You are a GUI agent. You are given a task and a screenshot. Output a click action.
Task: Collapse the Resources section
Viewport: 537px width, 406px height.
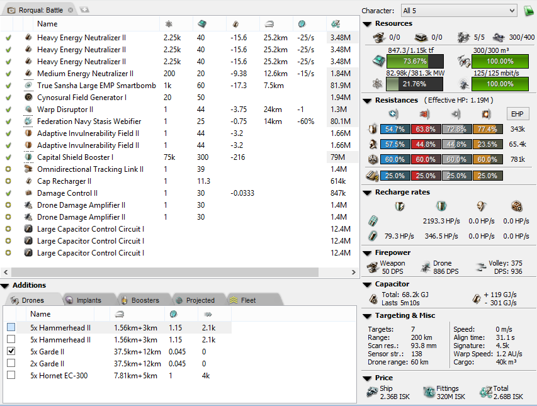(368, 24)
